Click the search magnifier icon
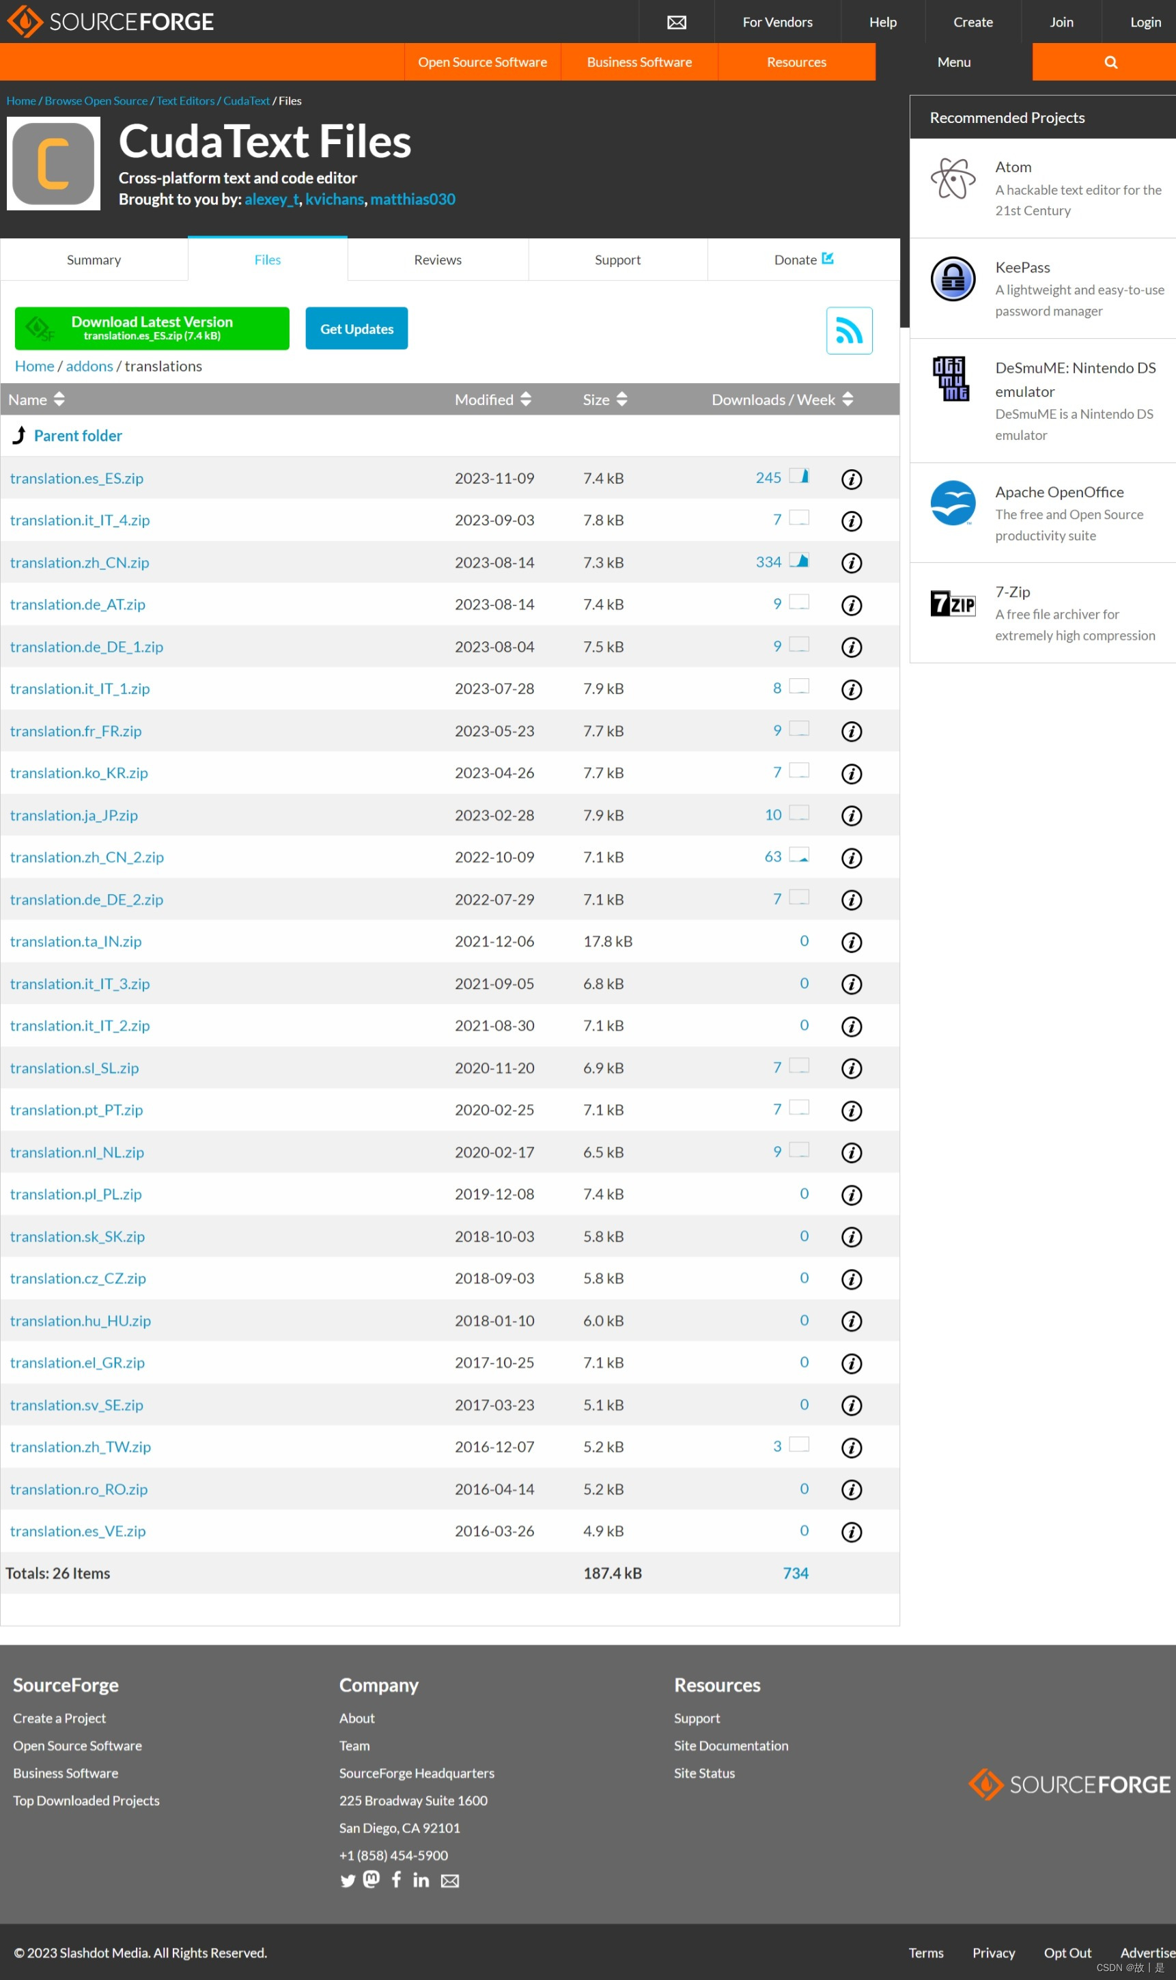The image size is (1176, 1980). point(1111,61)
